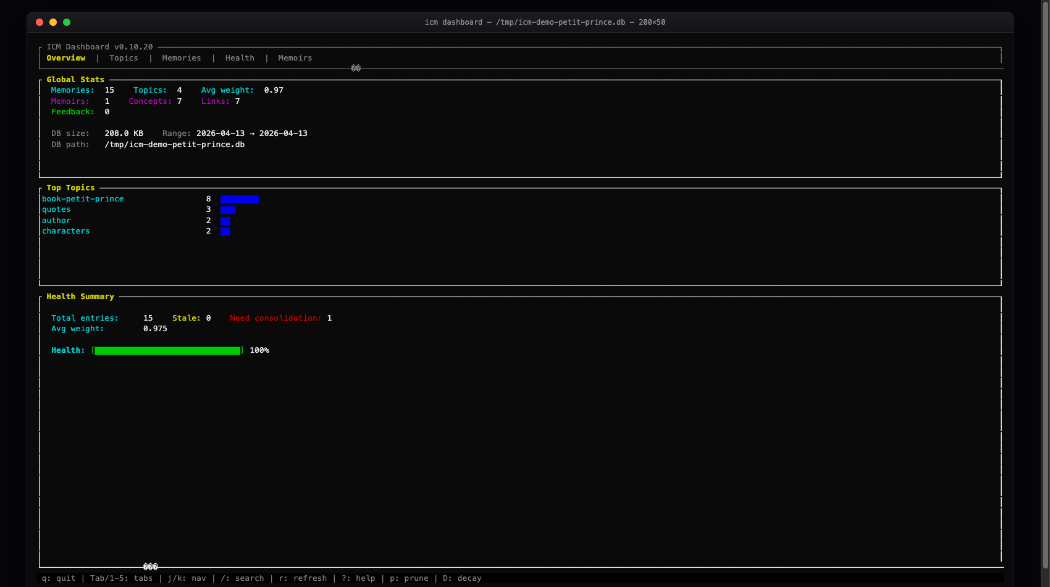The image size is (1050, 587).
Task: Switch to the Health tab
Action: [x=240, y=57]
